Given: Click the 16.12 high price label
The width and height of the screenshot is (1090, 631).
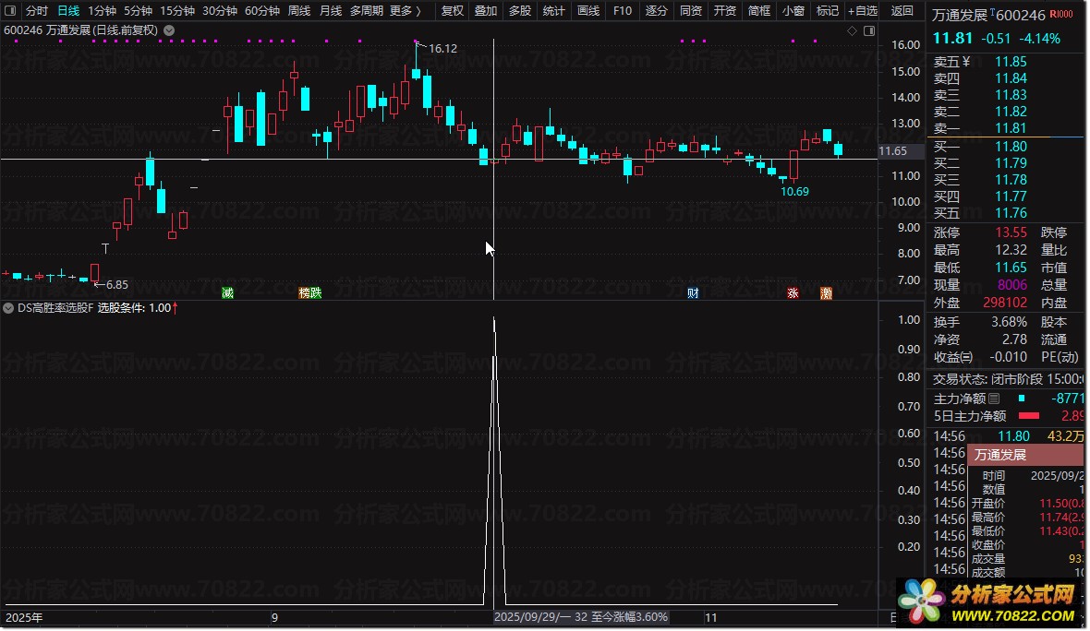Looking at the screenshot, I should click(442, 49).
